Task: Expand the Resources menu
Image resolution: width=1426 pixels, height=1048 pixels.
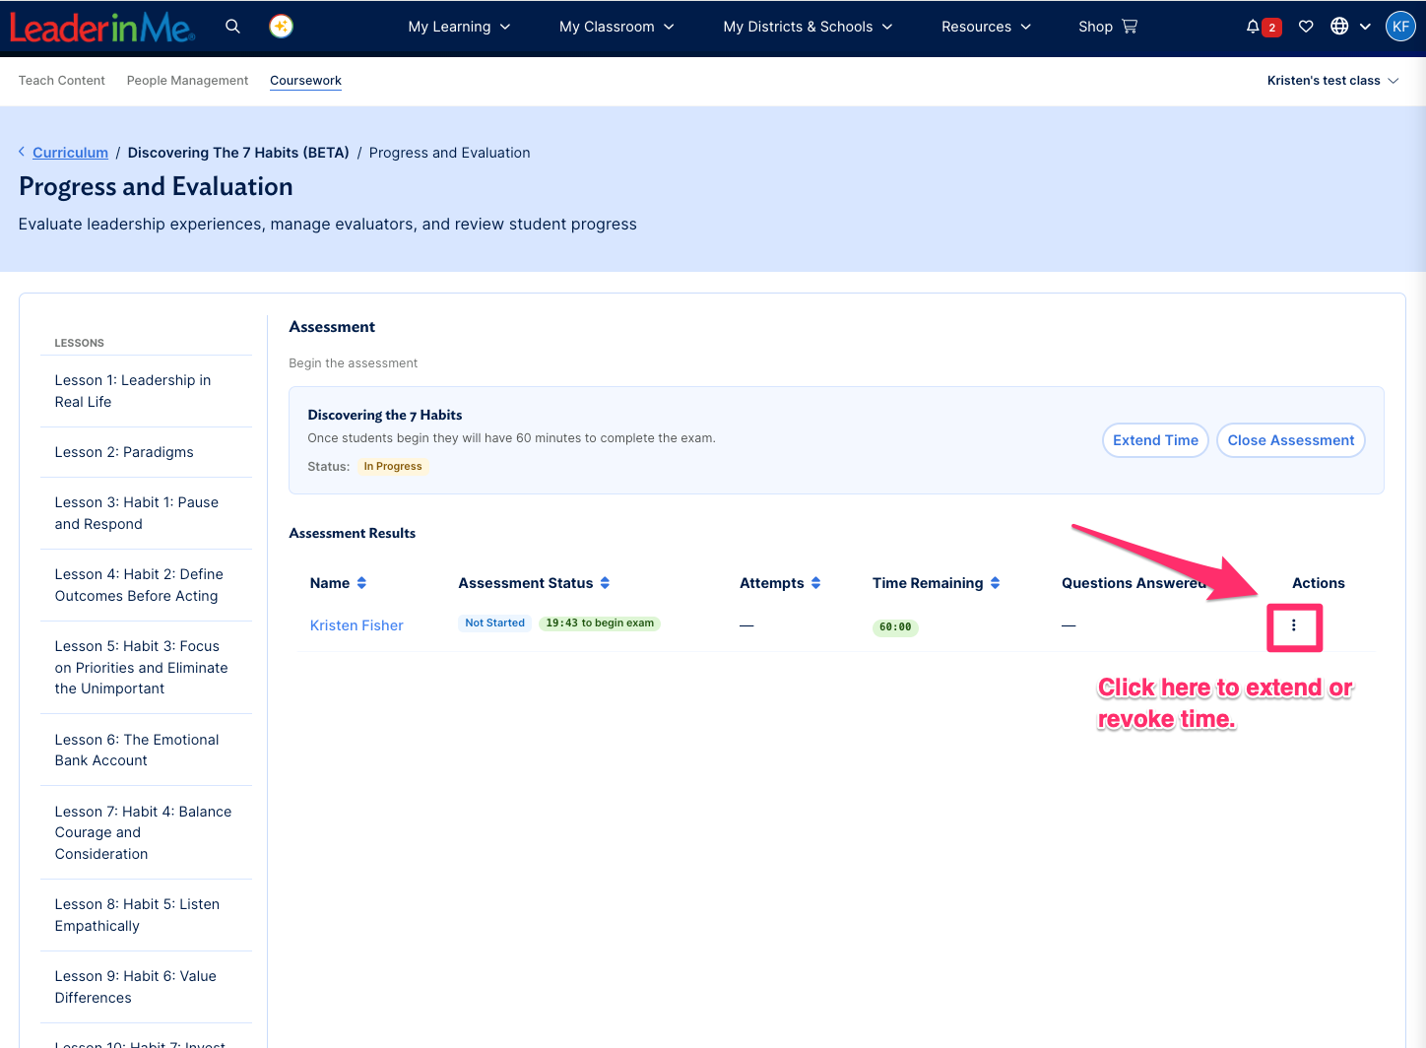Action: (x=986, y=27)
